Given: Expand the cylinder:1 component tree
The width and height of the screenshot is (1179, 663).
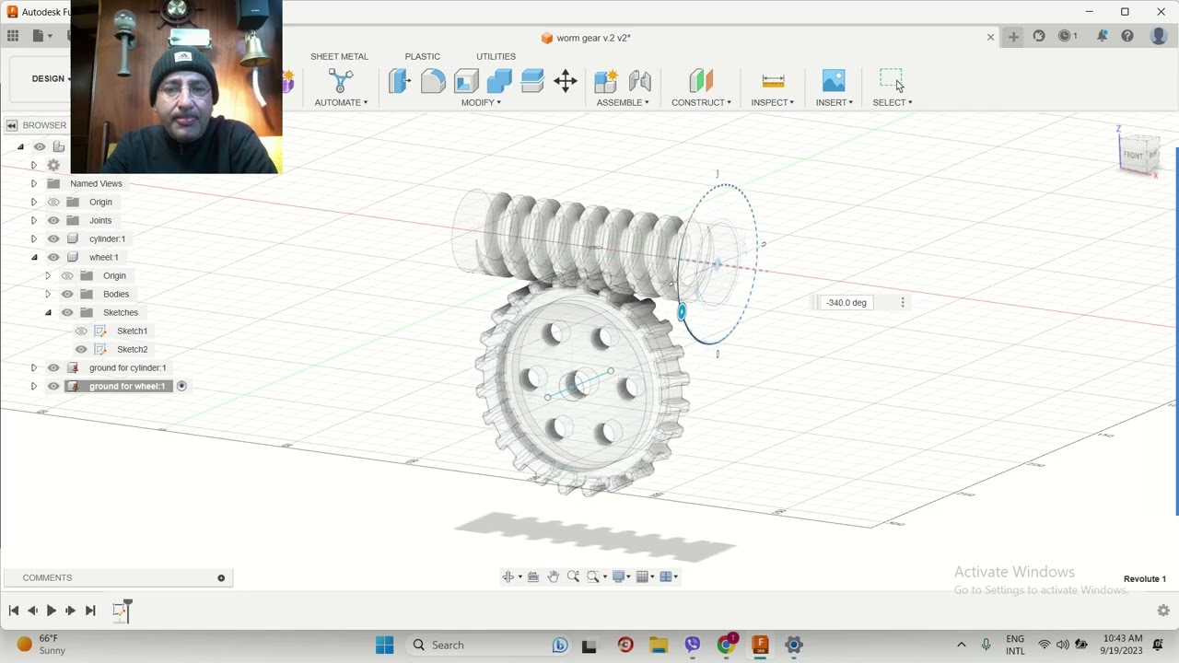Looking at the screenshot, I should [x=34, y=238].
